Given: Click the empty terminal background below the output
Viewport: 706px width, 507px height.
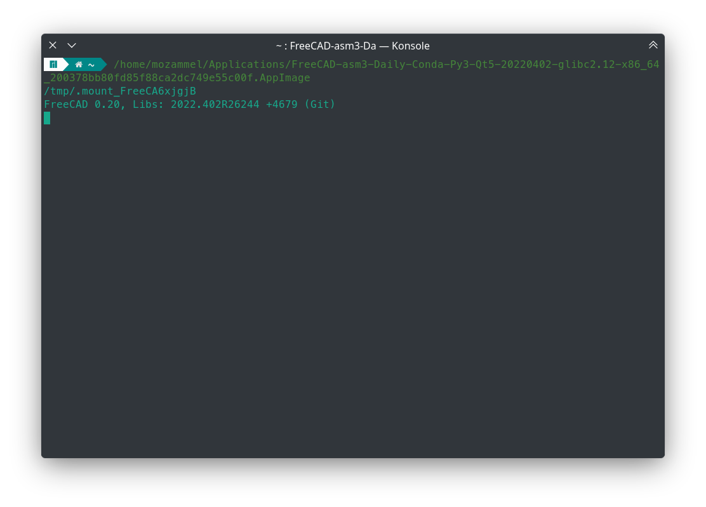Looking at the screenshot, I should (x=353, y=286).
